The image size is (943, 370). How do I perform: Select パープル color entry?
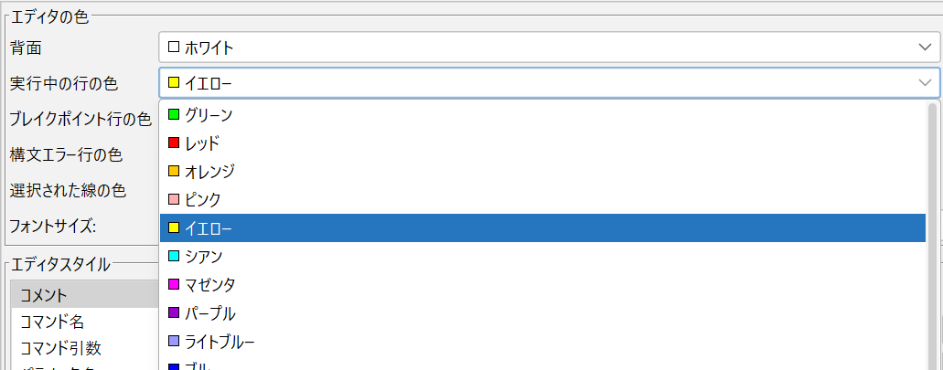(541, 313)
